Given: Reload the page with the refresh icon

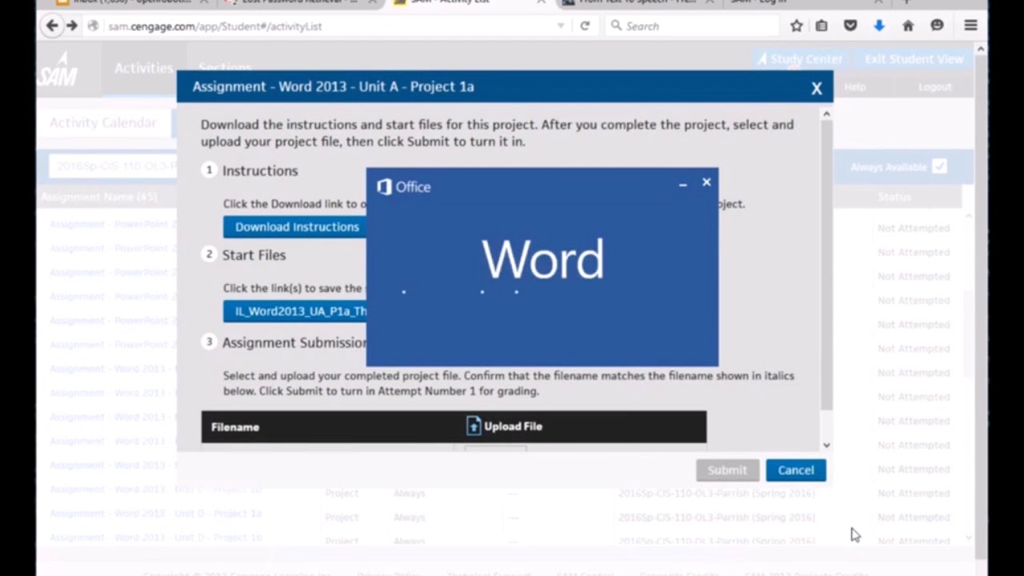Looking at the screenshot, I should 585,26.
